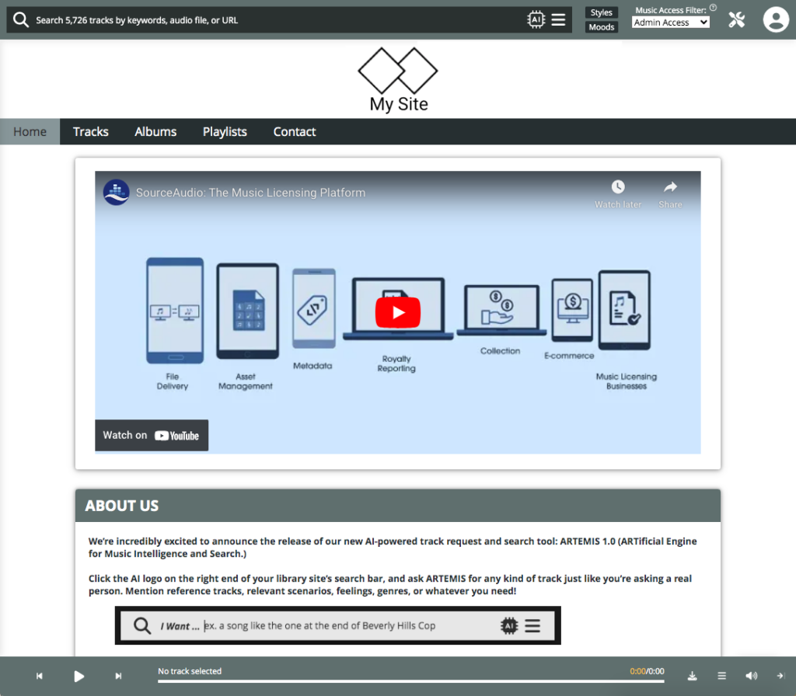The image size is (796, 696).
Task: View the Playlists tab
Action: (x=225, y=132)
